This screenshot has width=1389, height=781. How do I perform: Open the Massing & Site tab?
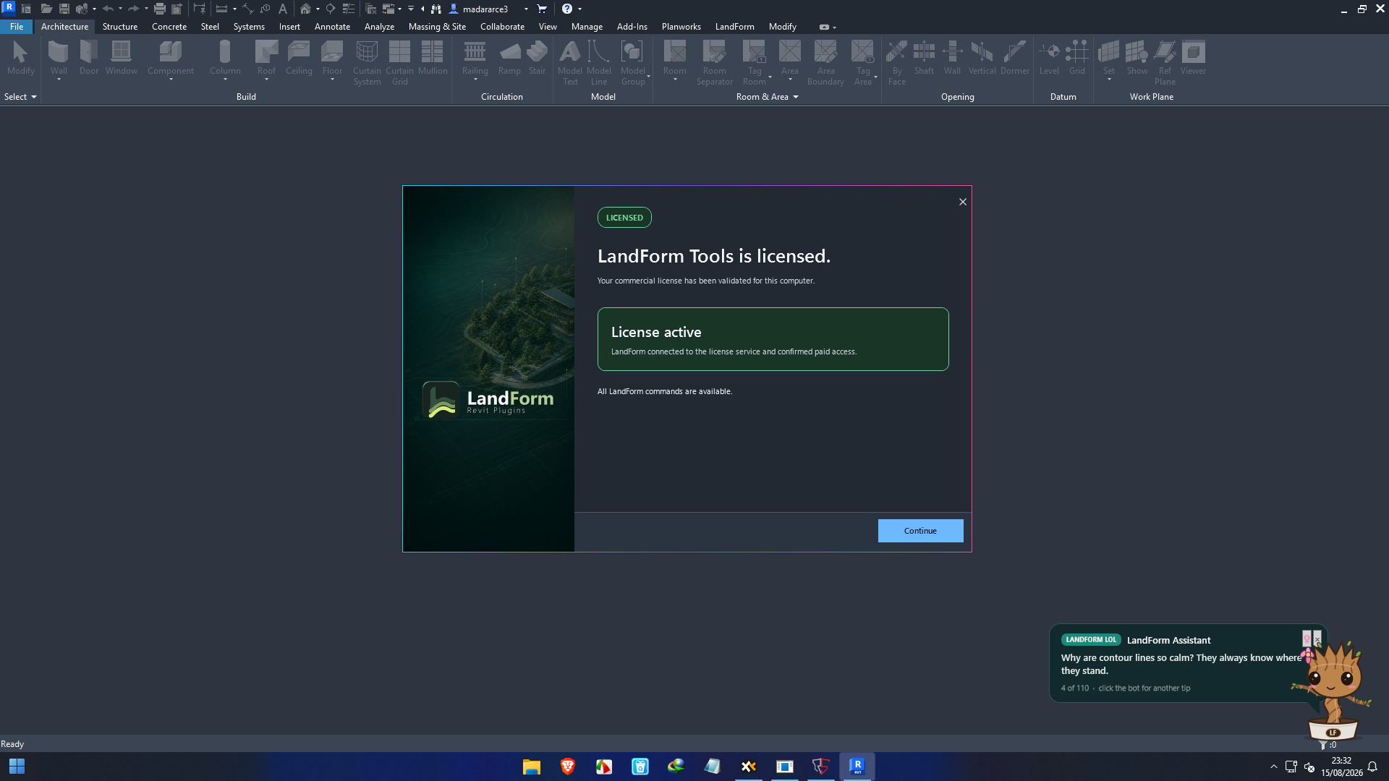point(437,27)
